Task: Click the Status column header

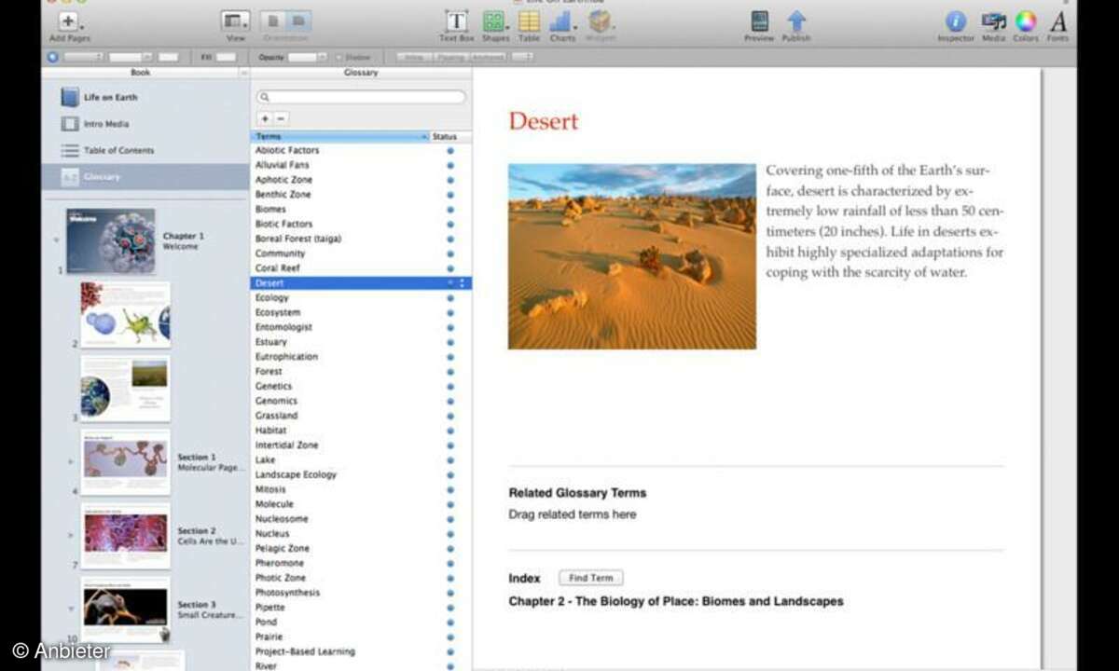Action: 450,136
